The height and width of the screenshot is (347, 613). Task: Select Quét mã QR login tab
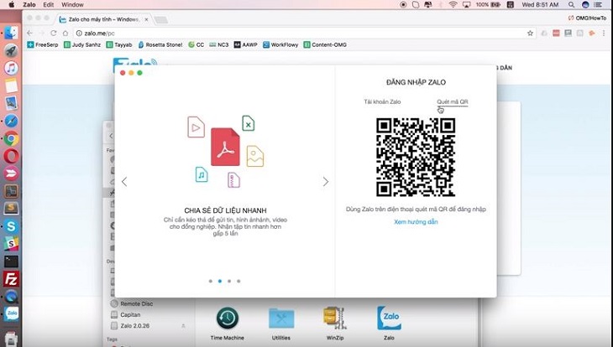pyautogui.click(x=453, y=101)
